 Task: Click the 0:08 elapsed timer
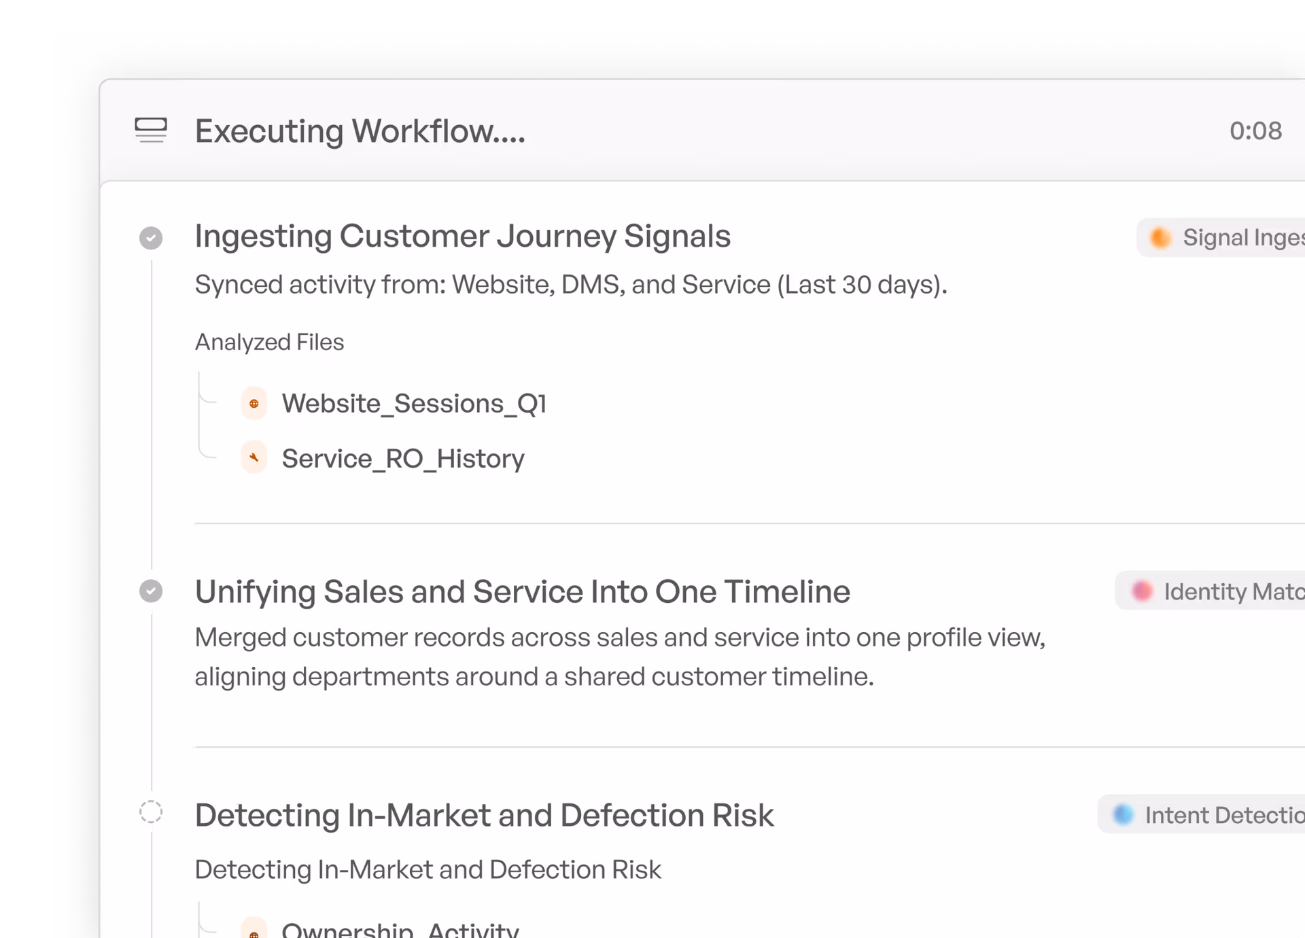click(1256, 131)
